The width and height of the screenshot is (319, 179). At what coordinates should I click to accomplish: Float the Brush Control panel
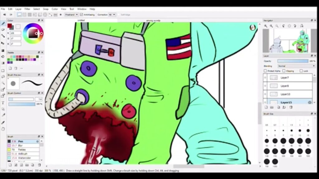click(x=39, y=93)
